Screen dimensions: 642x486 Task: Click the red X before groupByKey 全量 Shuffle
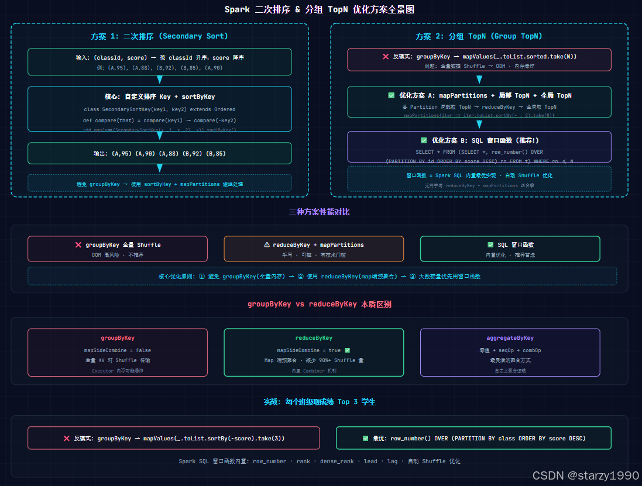coord(78,244)
